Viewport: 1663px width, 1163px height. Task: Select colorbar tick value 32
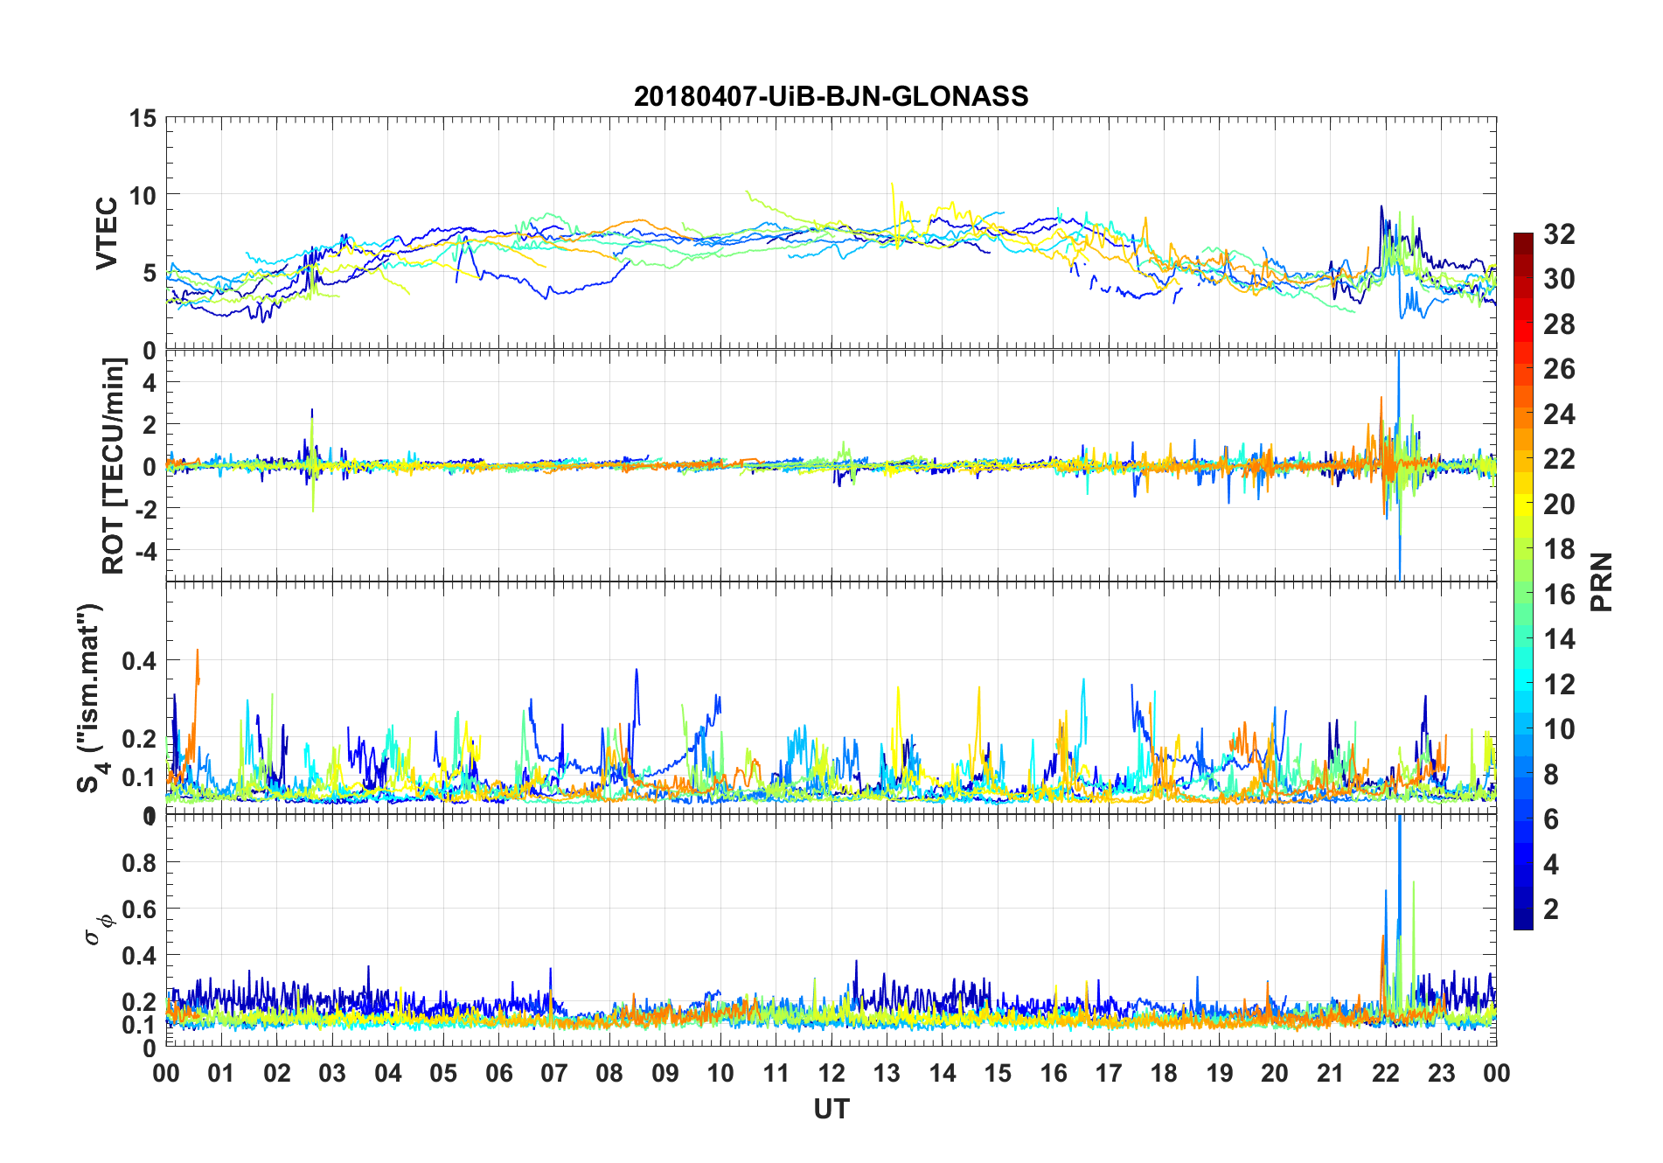tap(1559, 233)
